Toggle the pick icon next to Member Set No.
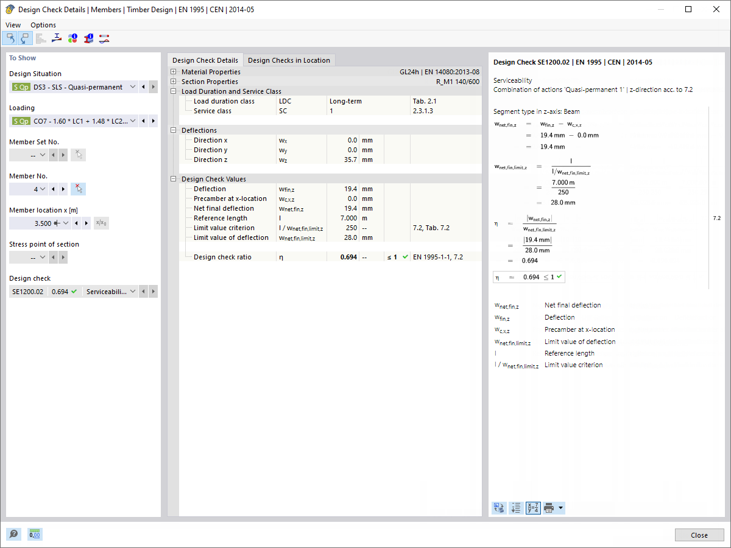Image resolution: width=731 pixels, height=548 pixels. coord(78,155)
